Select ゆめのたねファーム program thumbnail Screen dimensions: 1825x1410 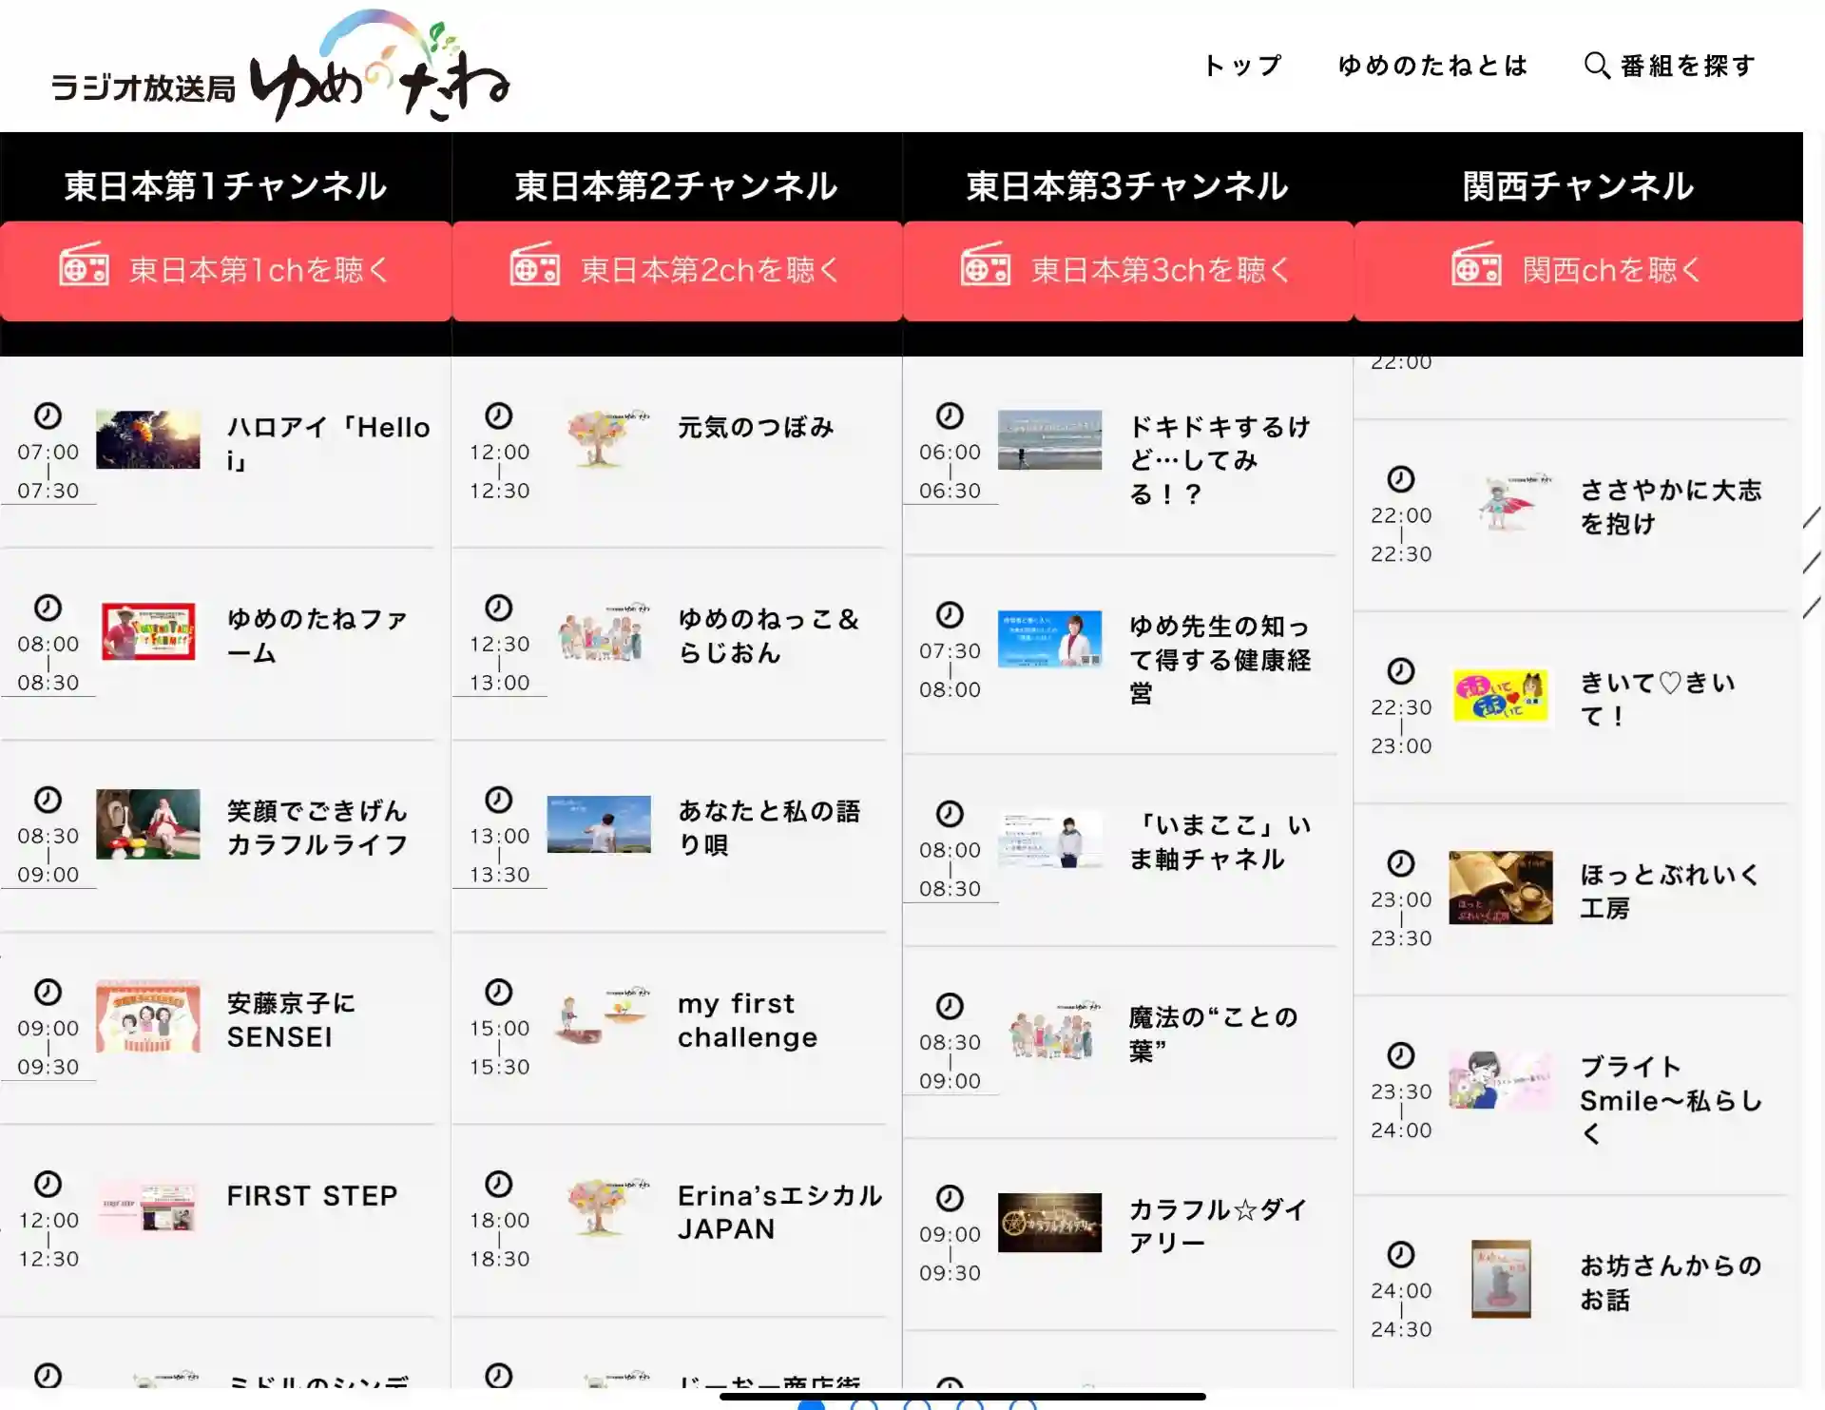(x=148, y=632)
